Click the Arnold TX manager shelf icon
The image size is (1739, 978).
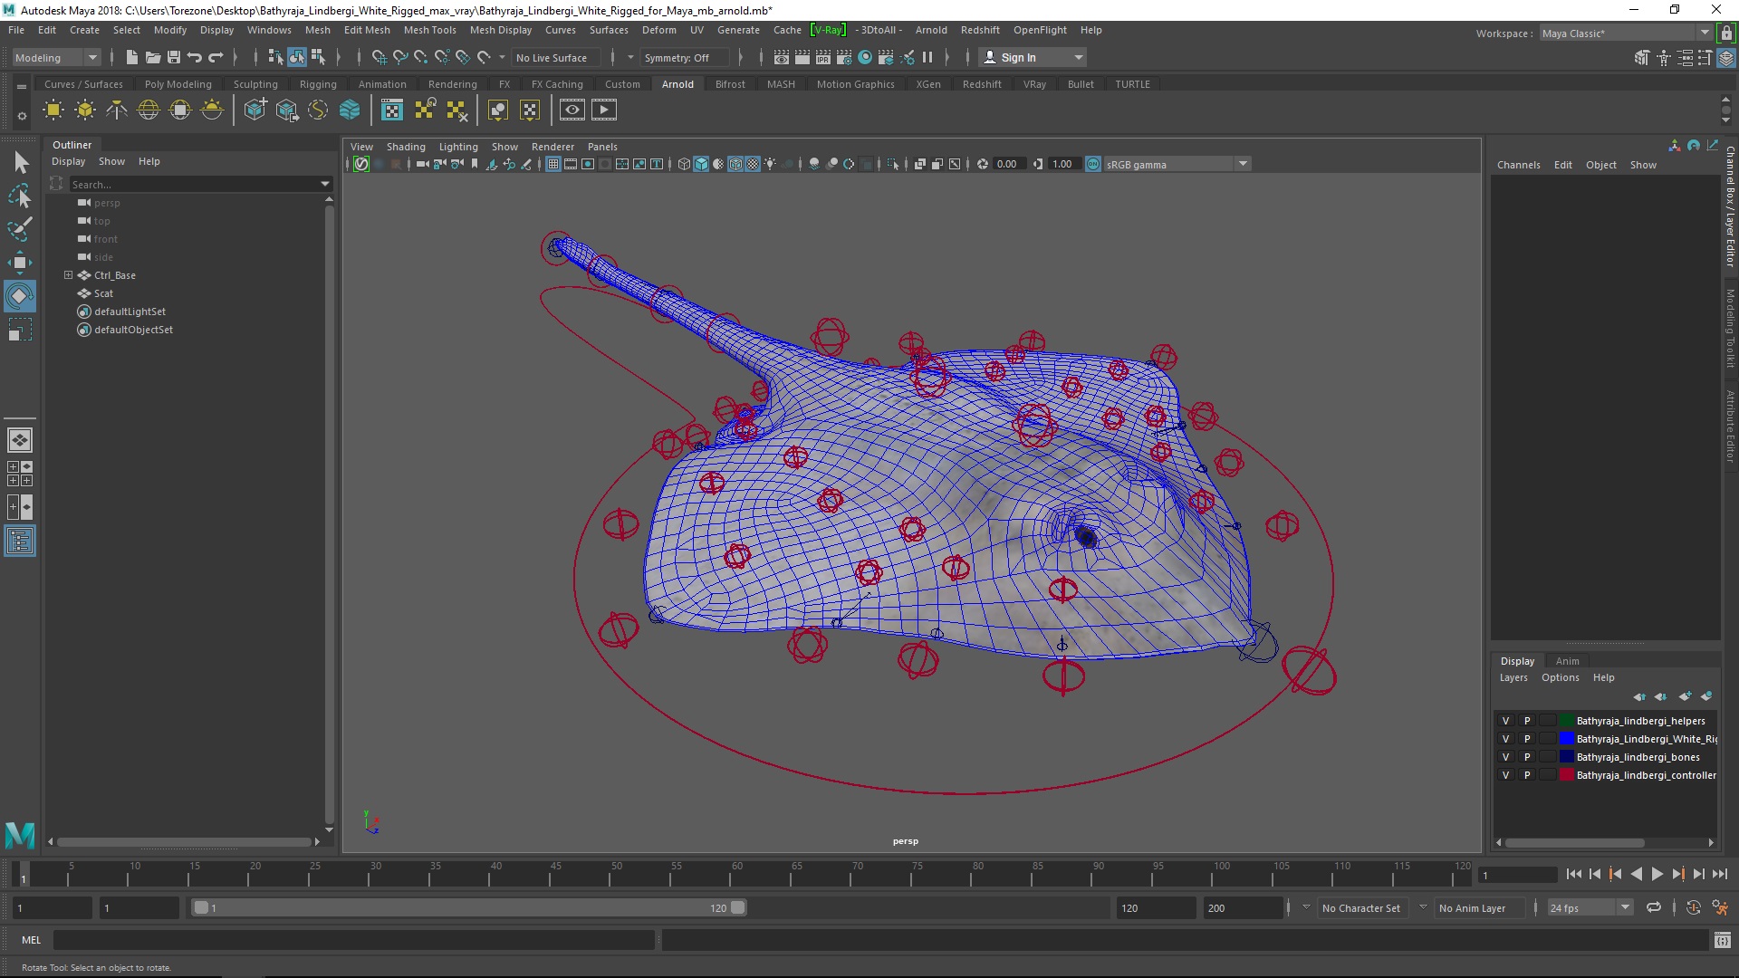click(x=391, y=110)
